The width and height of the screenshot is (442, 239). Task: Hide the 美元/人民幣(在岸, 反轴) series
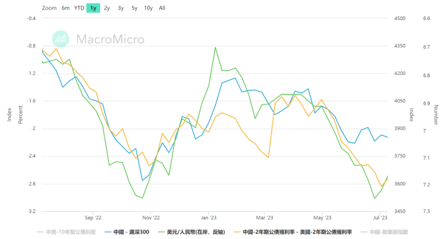(x=192, y=232)
